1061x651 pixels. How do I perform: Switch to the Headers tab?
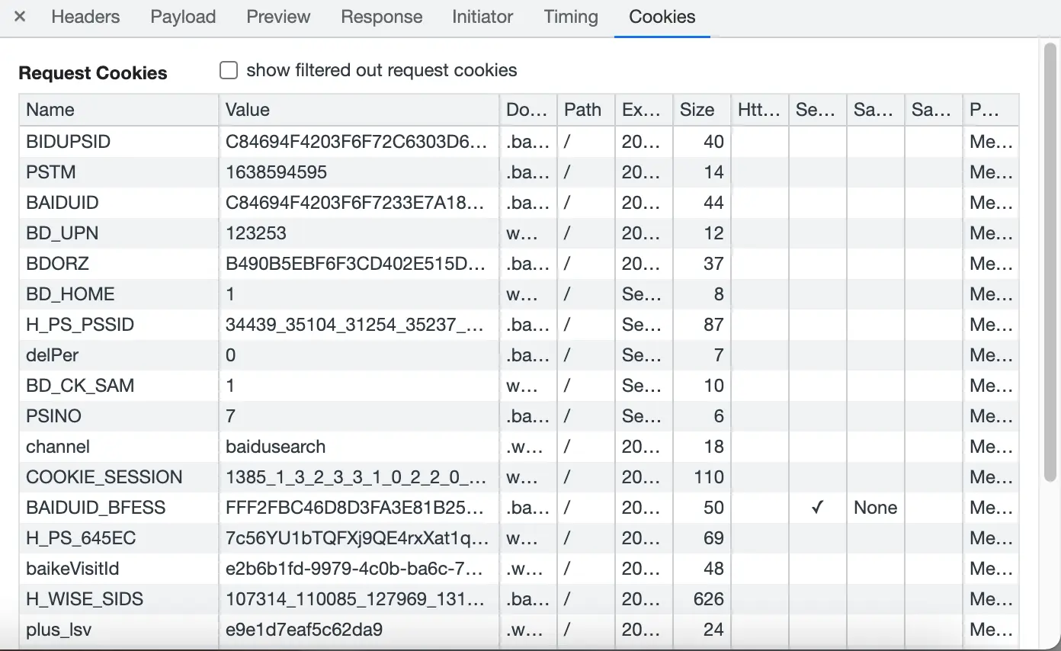click(x=85, y=17)
